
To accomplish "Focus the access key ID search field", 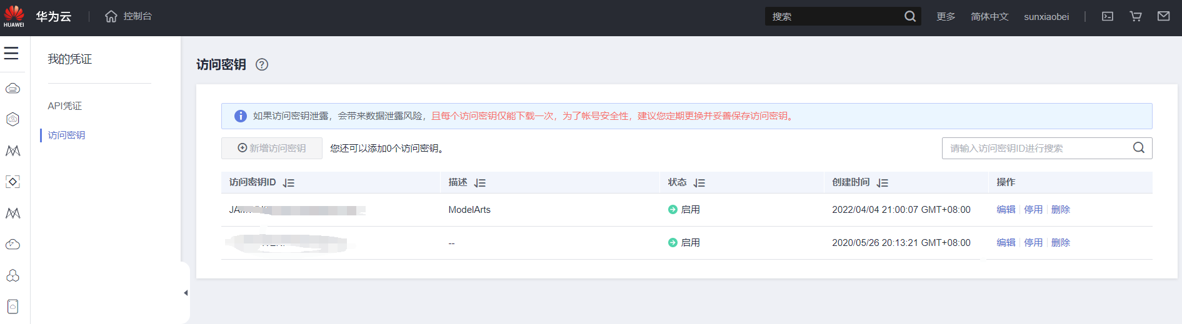I will 1038,149.
